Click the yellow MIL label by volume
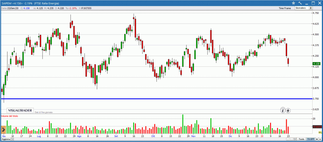 [x=320, y=133]
